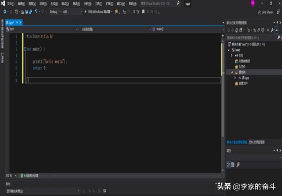Open Properties wrench icon in Solution Explorer
This screenshot has height=196, width=282.
tap(272, 30)
